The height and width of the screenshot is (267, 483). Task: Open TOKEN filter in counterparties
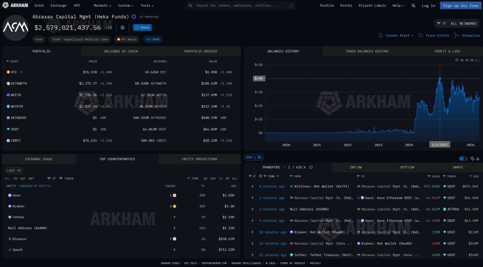(x=66, y=178)
